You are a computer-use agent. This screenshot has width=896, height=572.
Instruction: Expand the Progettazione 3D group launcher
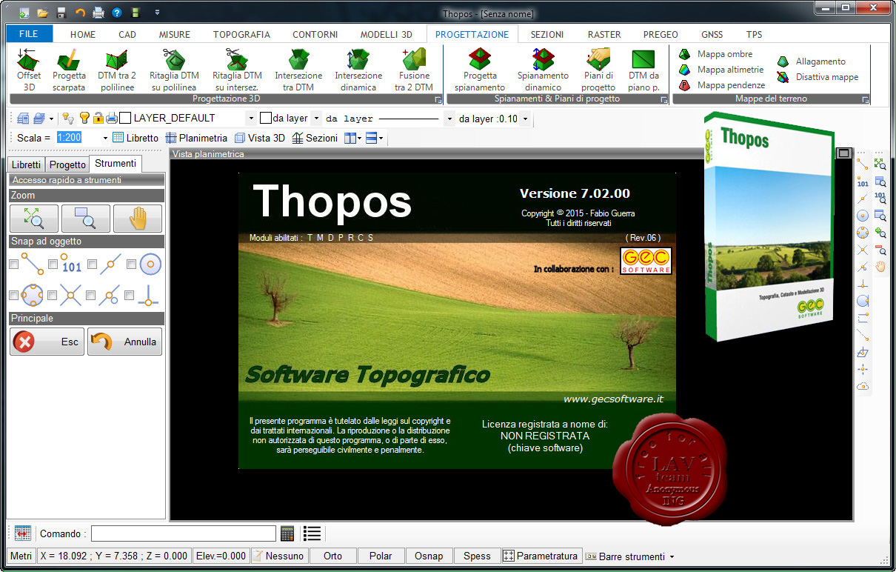coord(438,99)
